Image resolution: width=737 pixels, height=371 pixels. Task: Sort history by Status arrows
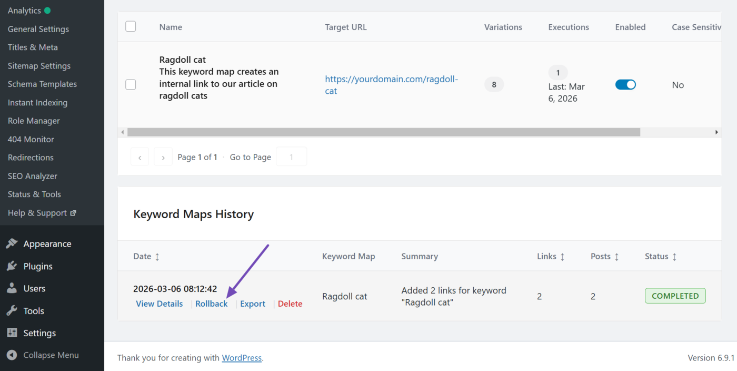pyautogui.click(x=674, y=257)
